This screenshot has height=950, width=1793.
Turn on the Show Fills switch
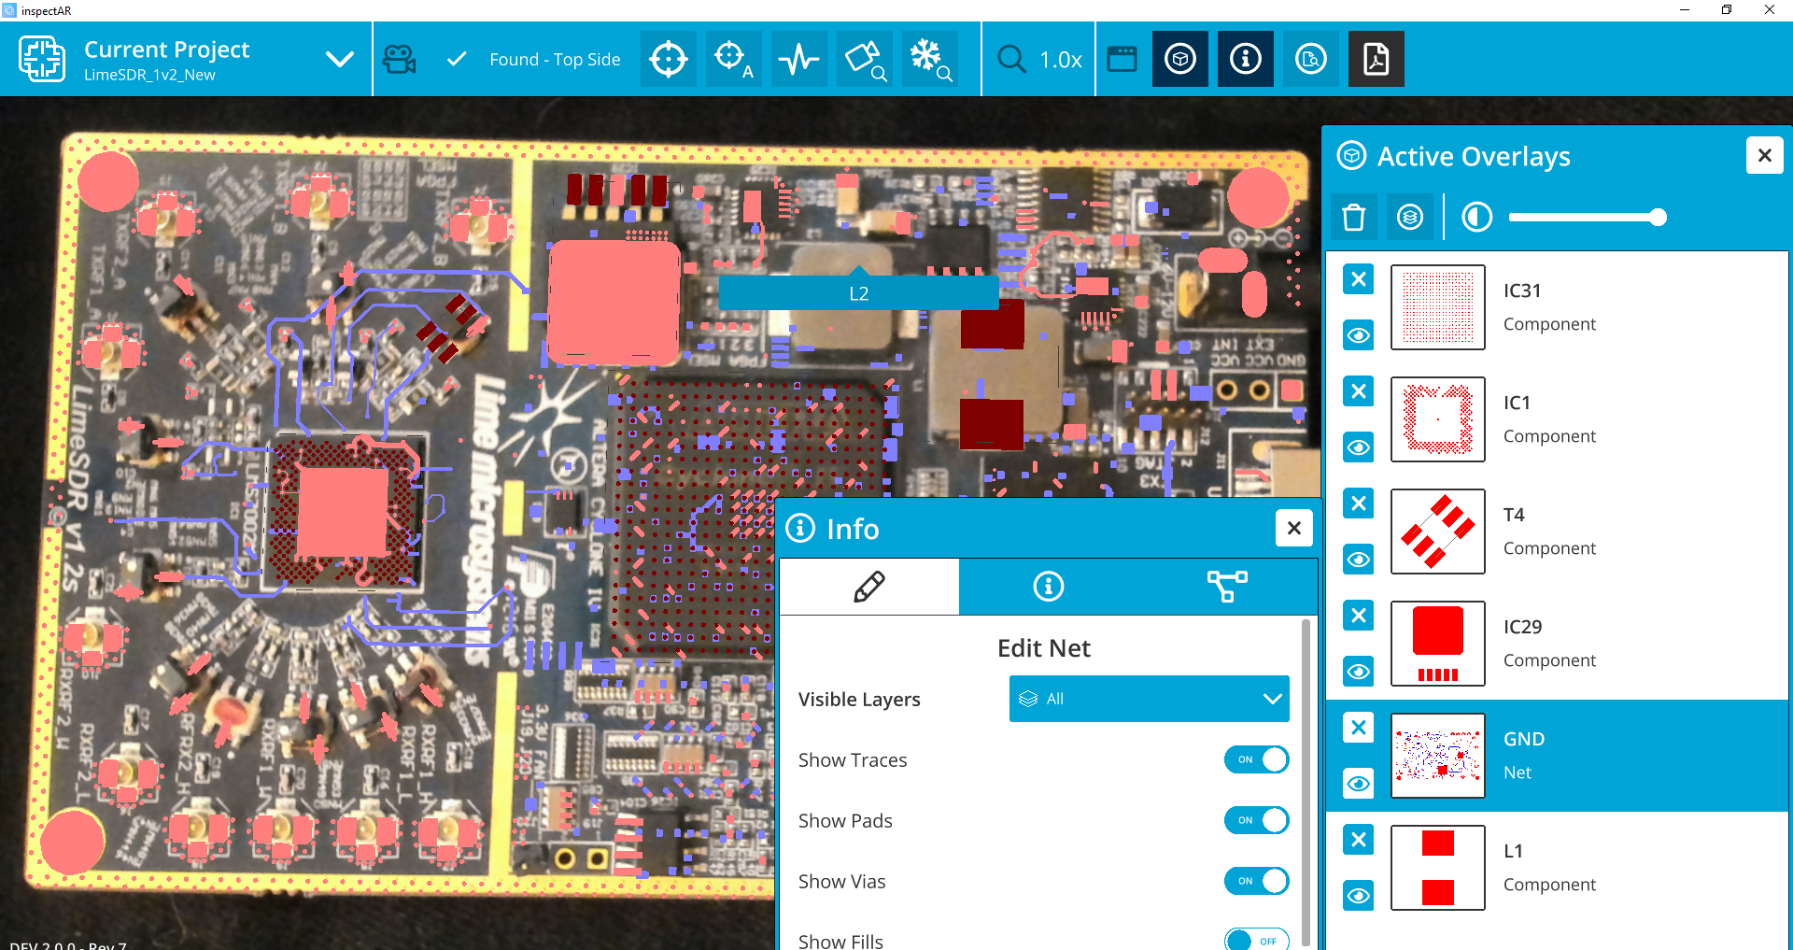[x=1257, y=939]
